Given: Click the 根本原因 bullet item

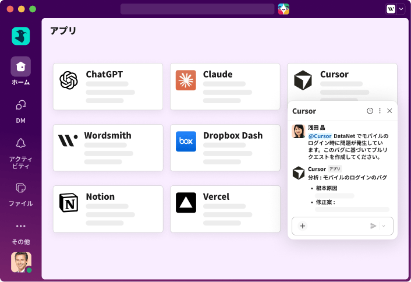Looking at the screenshot, I should [x=327, y=188].
